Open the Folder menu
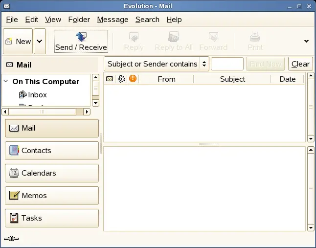The height and width of the screenshot is (248, 316). tap(79, 20)
